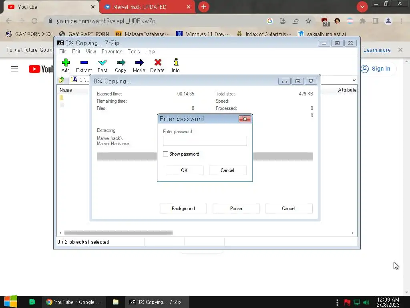
Task: Click the install/download icon in address bar
Action: [x=282, y=21]
